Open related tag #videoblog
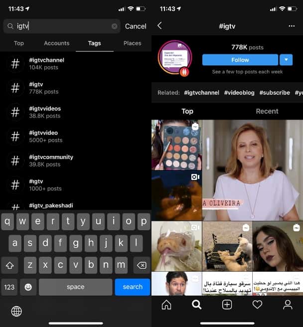 coord(239,93)
